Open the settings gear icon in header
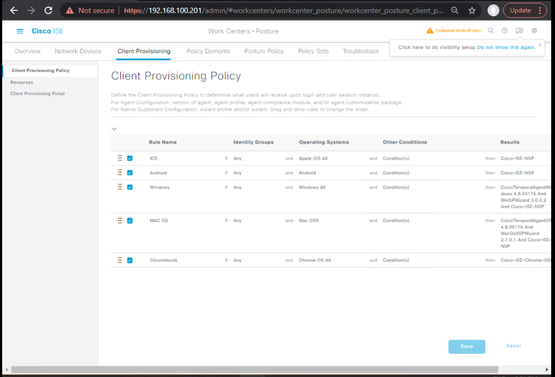Image resolution: width=555 pixels, height=377 pixels. [x=534, y=31]
